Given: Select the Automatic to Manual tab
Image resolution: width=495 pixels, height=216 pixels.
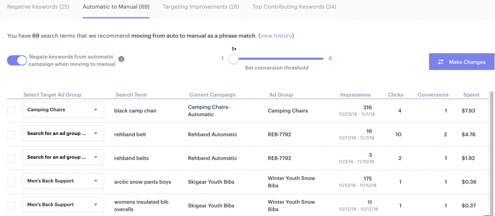Looking at the screenshot, I should pyautogui.click(x=116, y=7).
